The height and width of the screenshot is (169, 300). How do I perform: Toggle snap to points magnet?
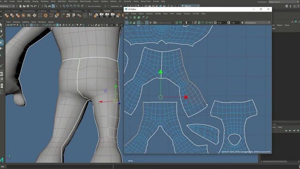click(71, 6)
